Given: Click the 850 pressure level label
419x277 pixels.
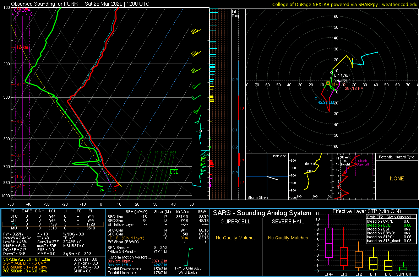Looking at the screenshot, I should 6,183.
